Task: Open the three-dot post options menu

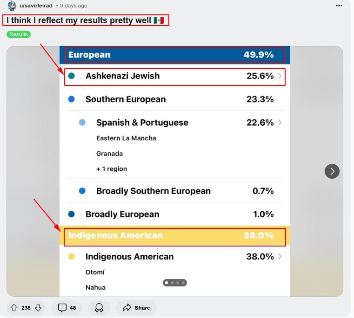Action: pos(339,6)
